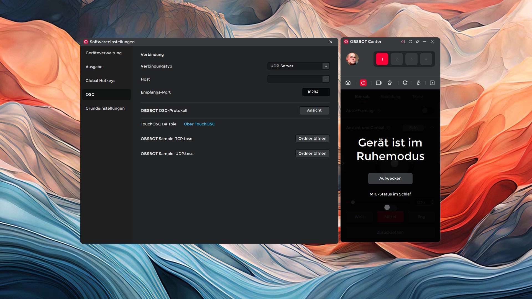Open the beauty face effects icon
532x299 pixels.
coord(405,83)
